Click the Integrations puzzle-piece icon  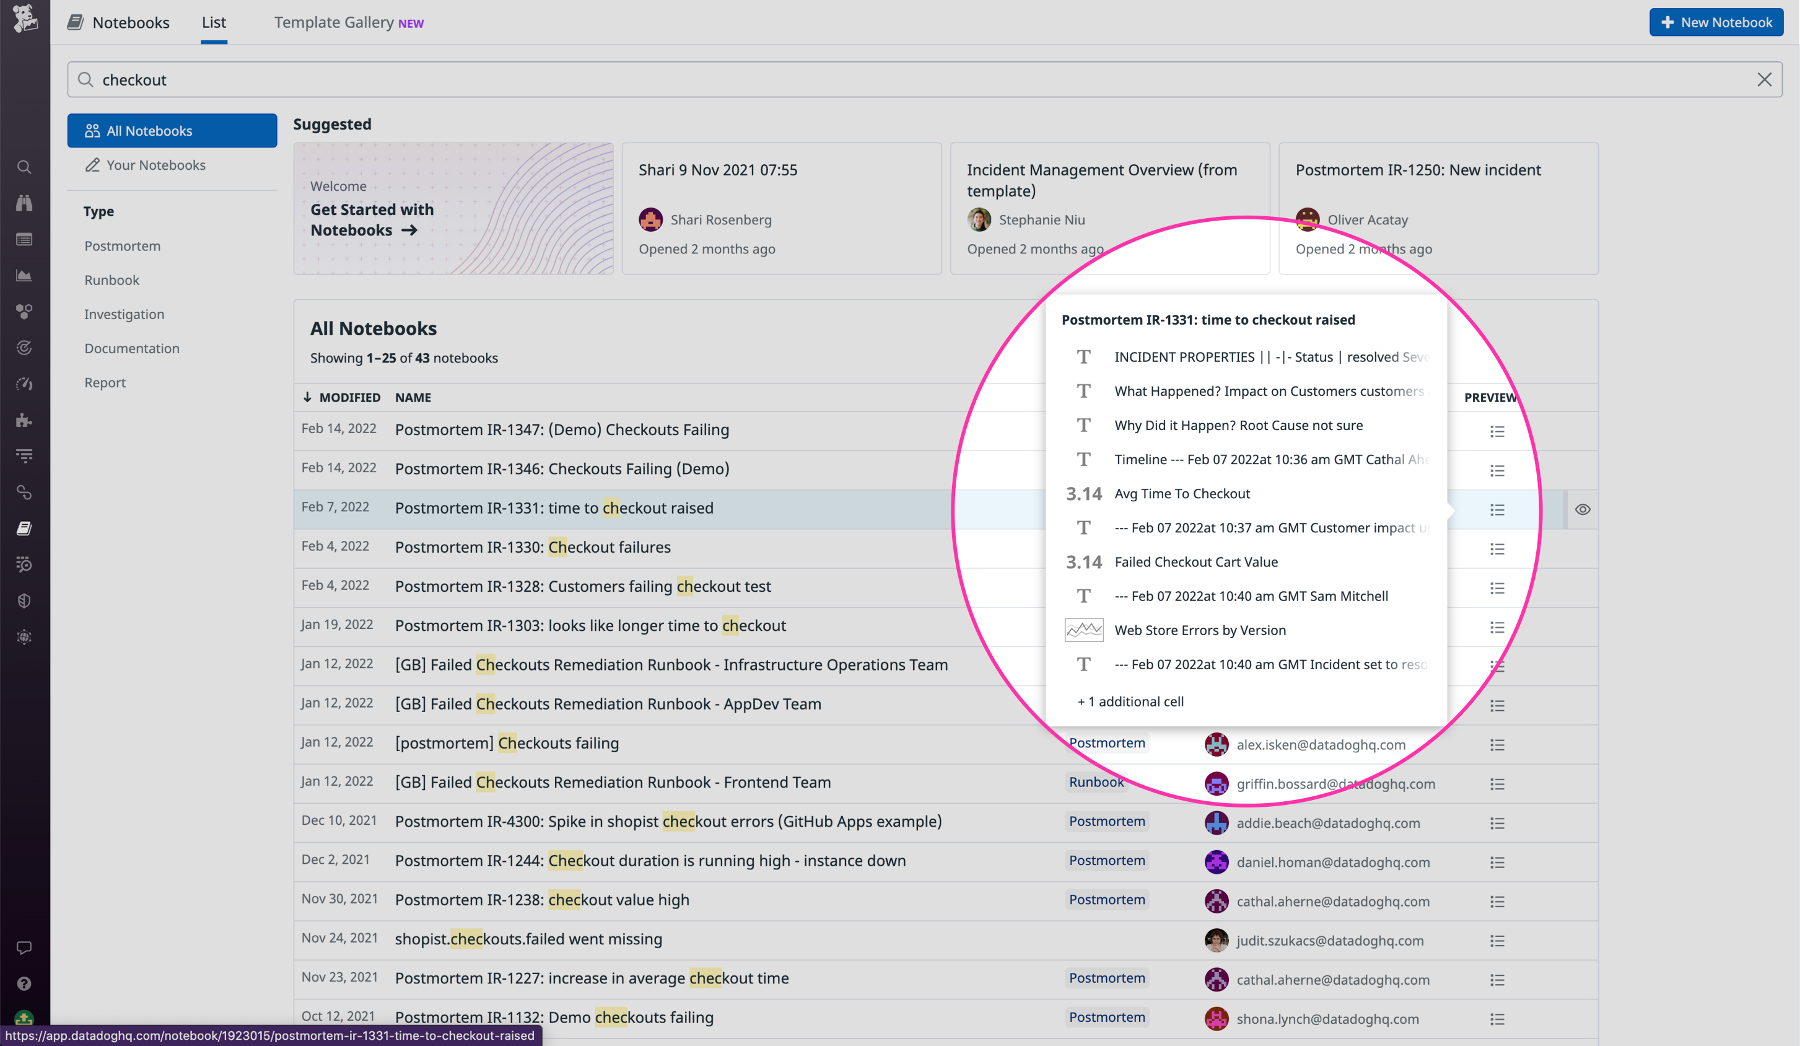click(x=24, y=420)
